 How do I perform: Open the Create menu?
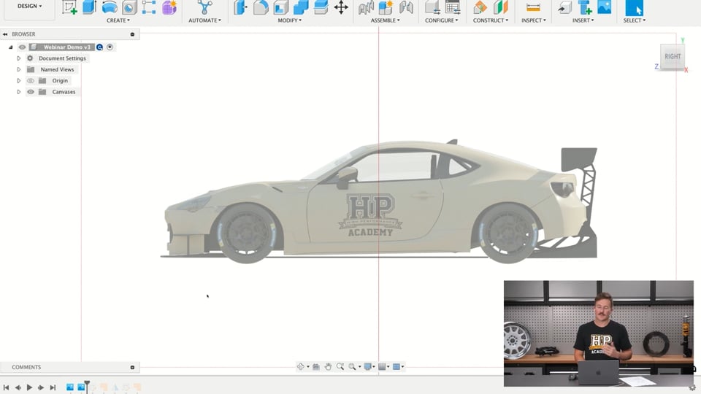(118, 20)
